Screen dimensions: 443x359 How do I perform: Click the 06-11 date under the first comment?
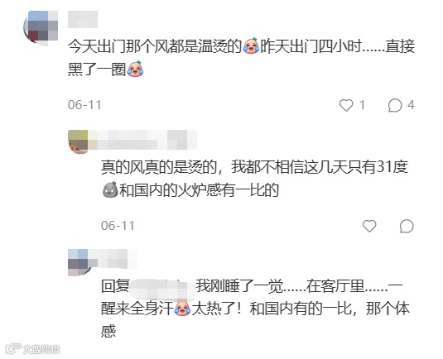click(84, 105)
